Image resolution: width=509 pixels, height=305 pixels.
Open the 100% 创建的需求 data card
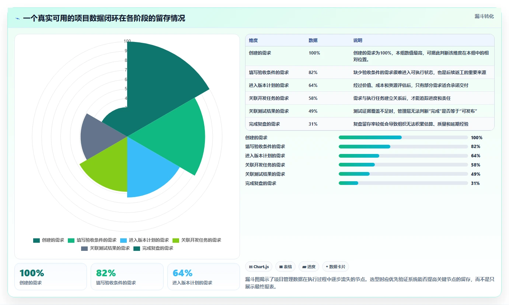click(x=50, y=277)
